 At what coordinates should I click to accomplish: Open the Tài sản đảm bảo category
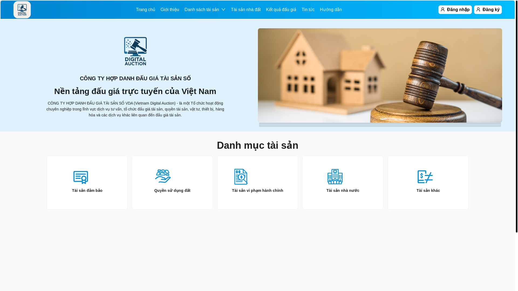[x=87, y=183]
